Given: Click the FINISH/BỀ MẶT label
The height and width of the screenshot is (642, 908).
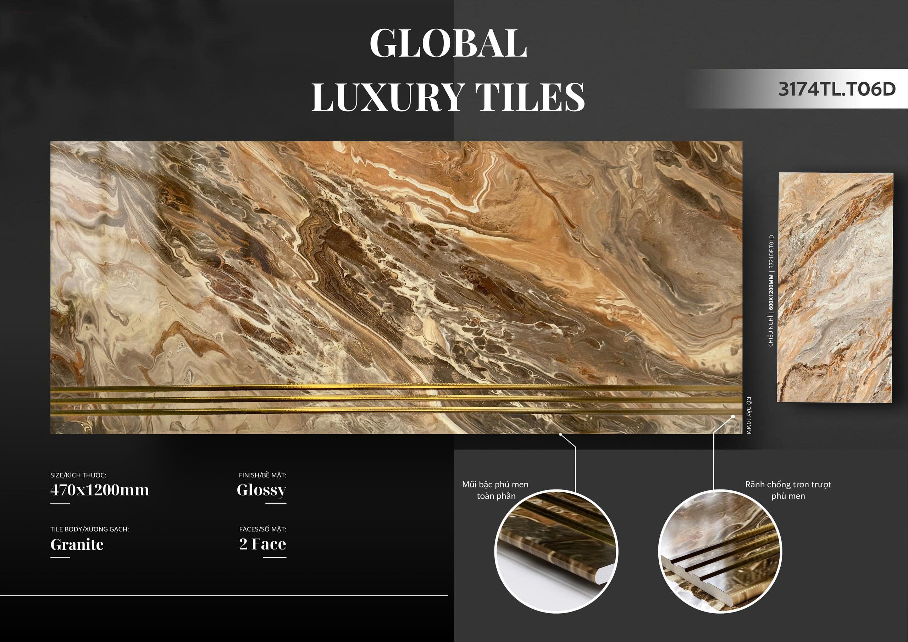Looking at the screenshot, I should tap(262, 475).
